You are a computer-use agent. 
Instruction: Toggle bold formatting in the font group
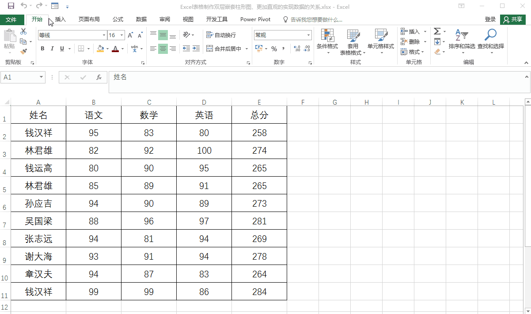tap(42, 49)
